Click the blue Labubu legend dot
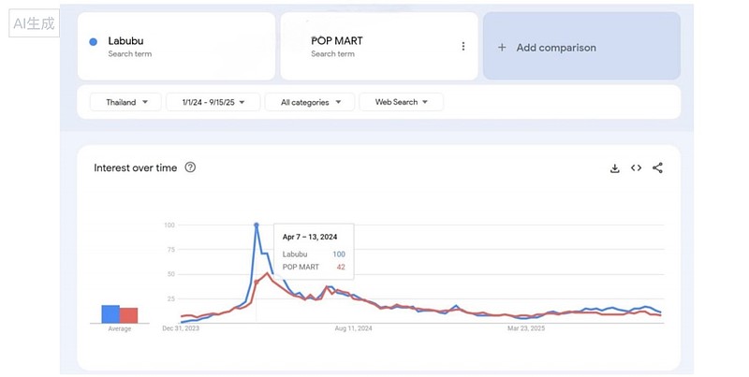Viewport: 749px width, 377px height. (94, 41)
